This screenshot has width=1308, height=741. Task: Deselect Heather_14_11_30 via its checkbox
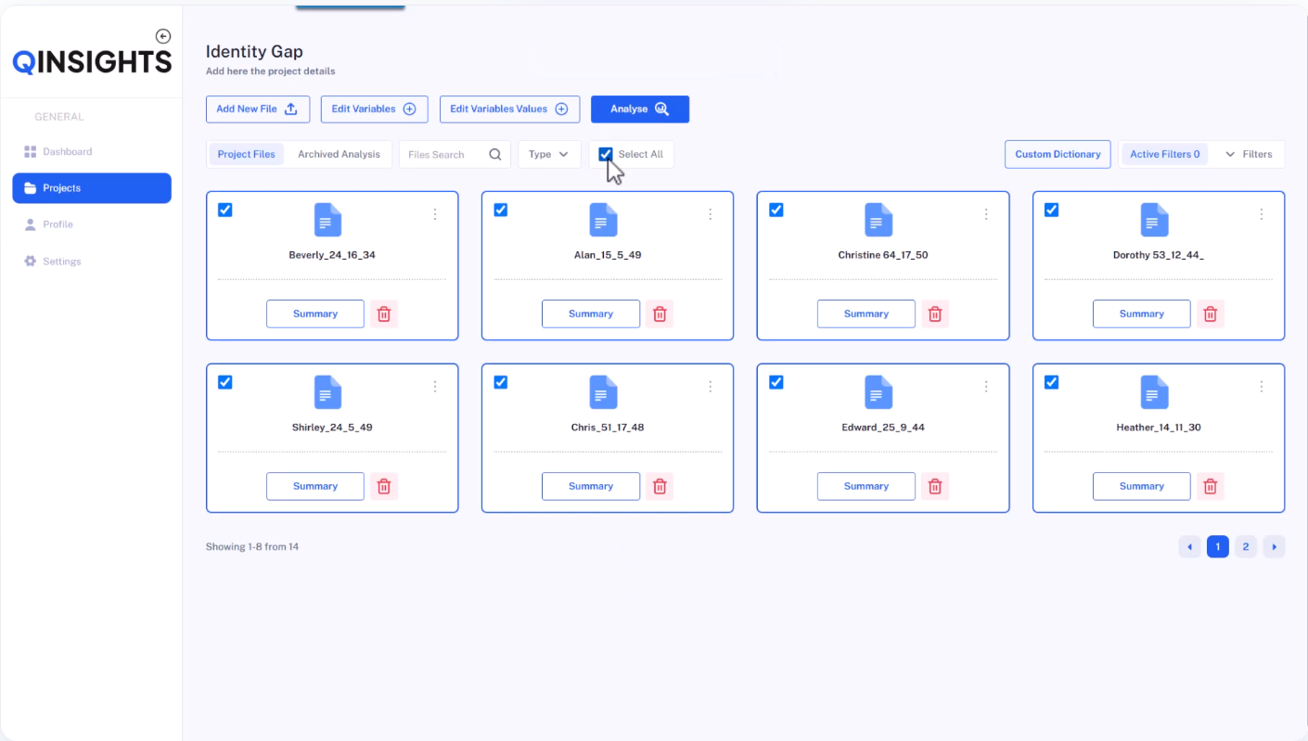tap(1051, 382)
